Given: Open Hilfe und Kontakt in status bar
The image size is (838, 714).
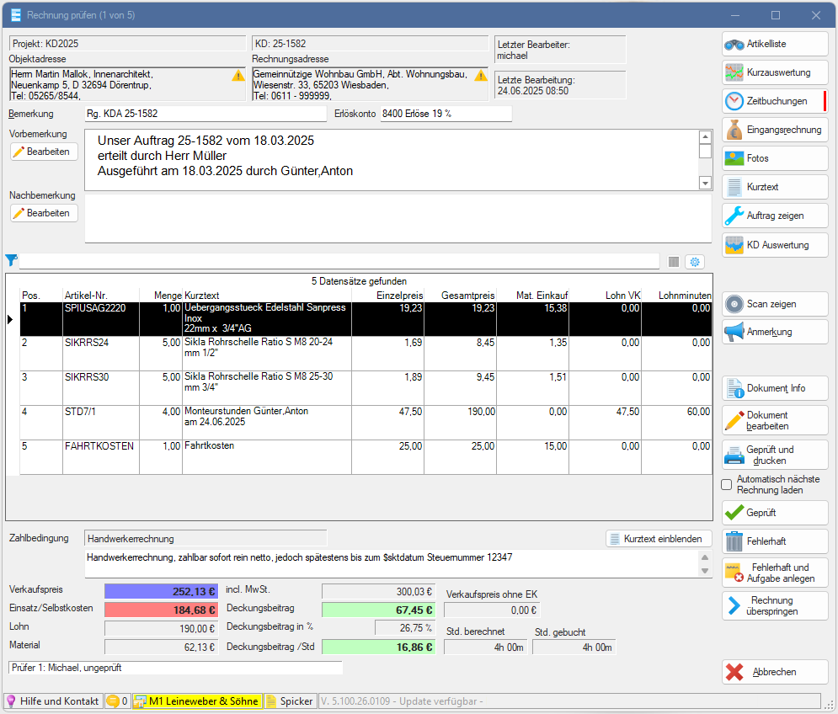Looking at the screenshot, I should (54, 701).
